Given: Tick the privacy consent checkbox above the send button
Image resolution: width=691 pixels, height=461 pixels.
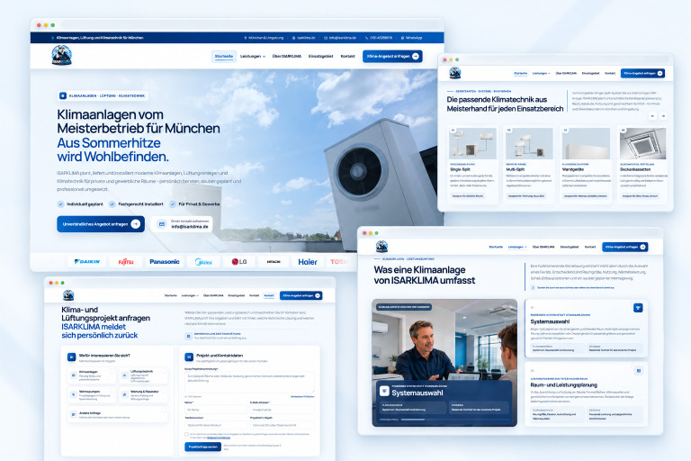Looking at the screenshot, I should (x=187, y=435).
